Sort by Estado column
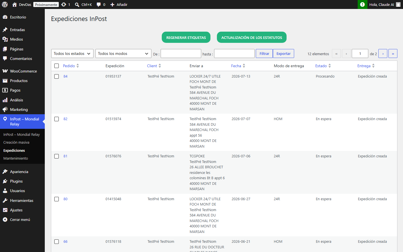Image resolution: width=403 pixels, height=252 pixels. click(x=323, y=66)
